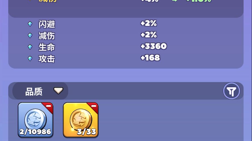252x141 pixels.
Task: Click the +3360 health value
Action: 154,46
